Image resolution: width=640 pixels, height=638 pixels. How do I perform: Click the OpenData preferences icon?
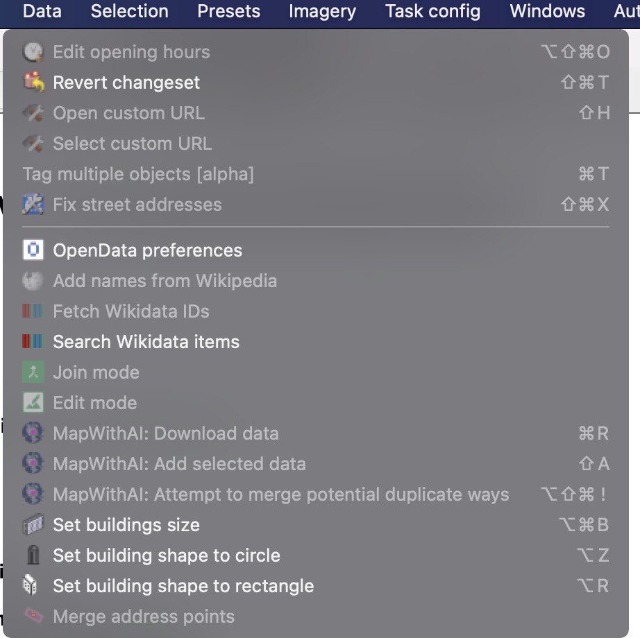point(33,250)
